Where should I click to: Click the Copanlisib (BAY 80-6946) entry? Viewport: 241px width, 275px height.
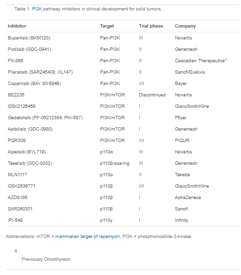click(x=34, y=84)
